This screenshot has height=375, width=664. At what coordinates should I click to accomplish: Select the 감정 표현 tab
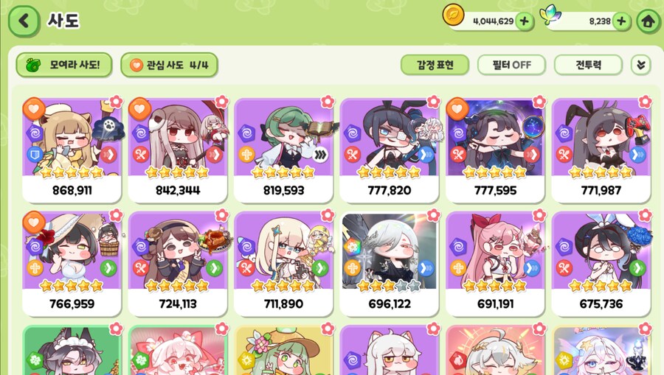pos(435,65)
